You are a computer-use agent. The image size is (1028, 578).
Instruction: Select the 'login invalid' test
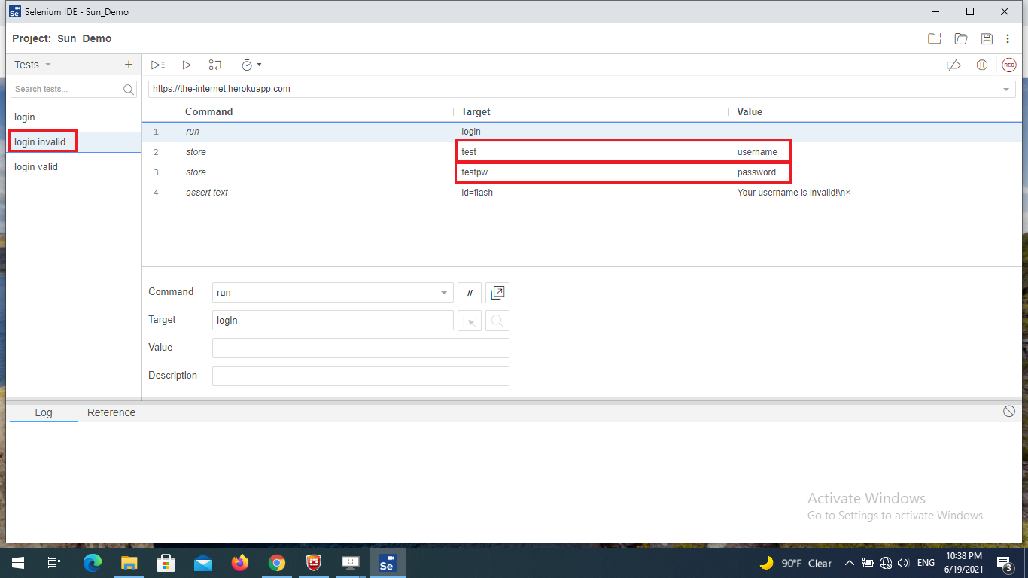(74, 142)
